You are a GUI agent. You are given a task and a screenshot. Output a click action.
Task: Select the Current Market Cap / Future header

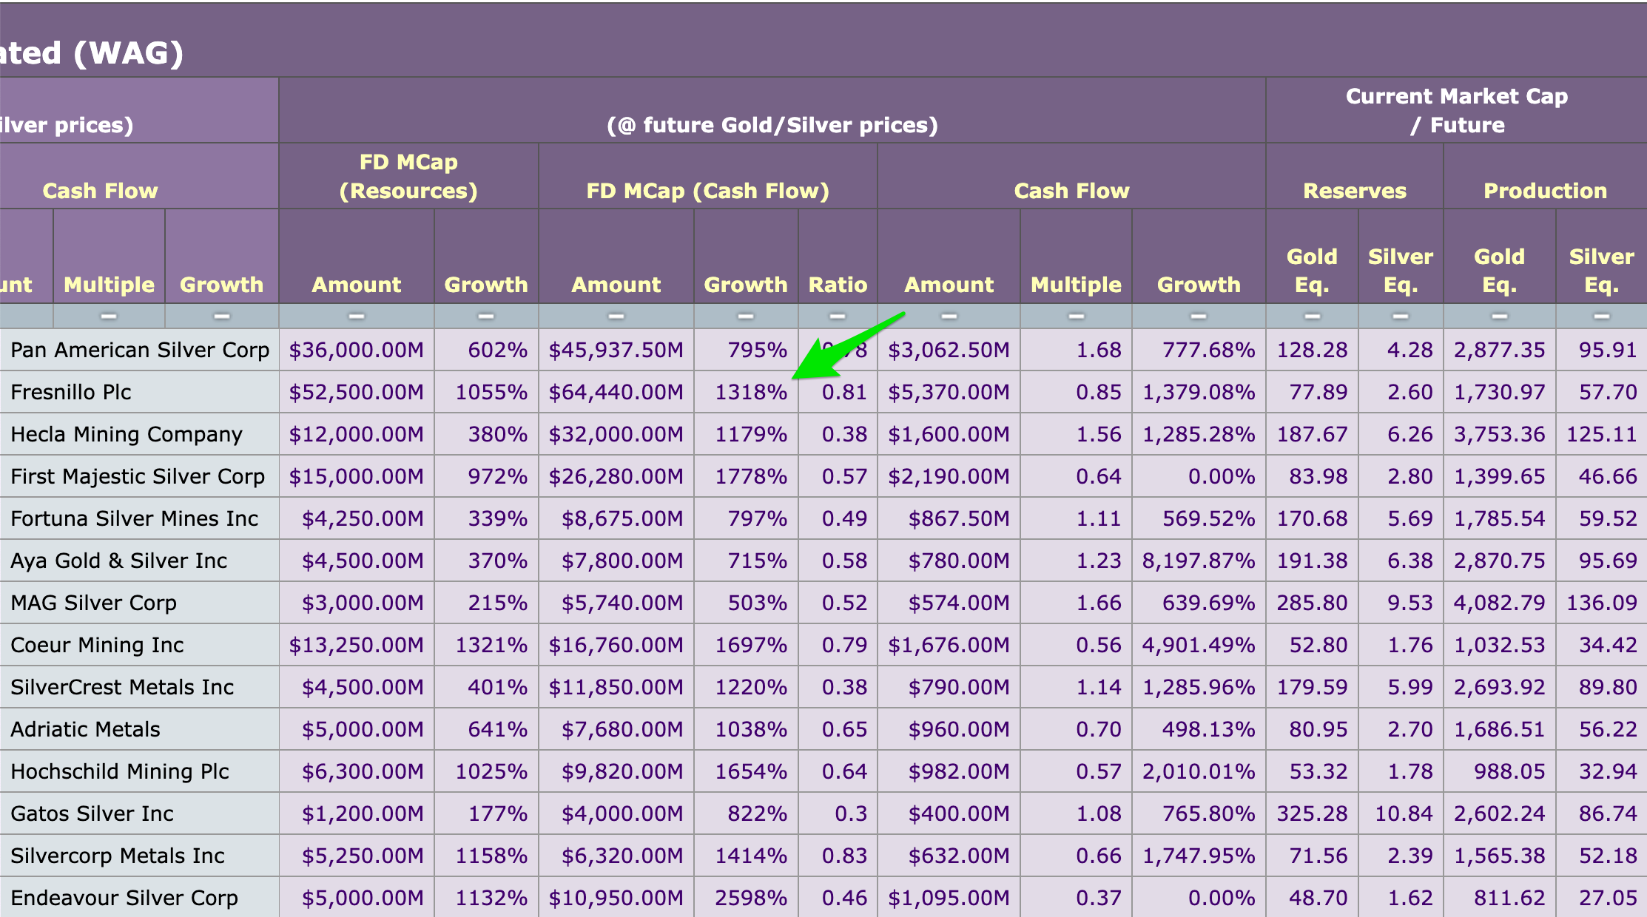click(1455, 110)
